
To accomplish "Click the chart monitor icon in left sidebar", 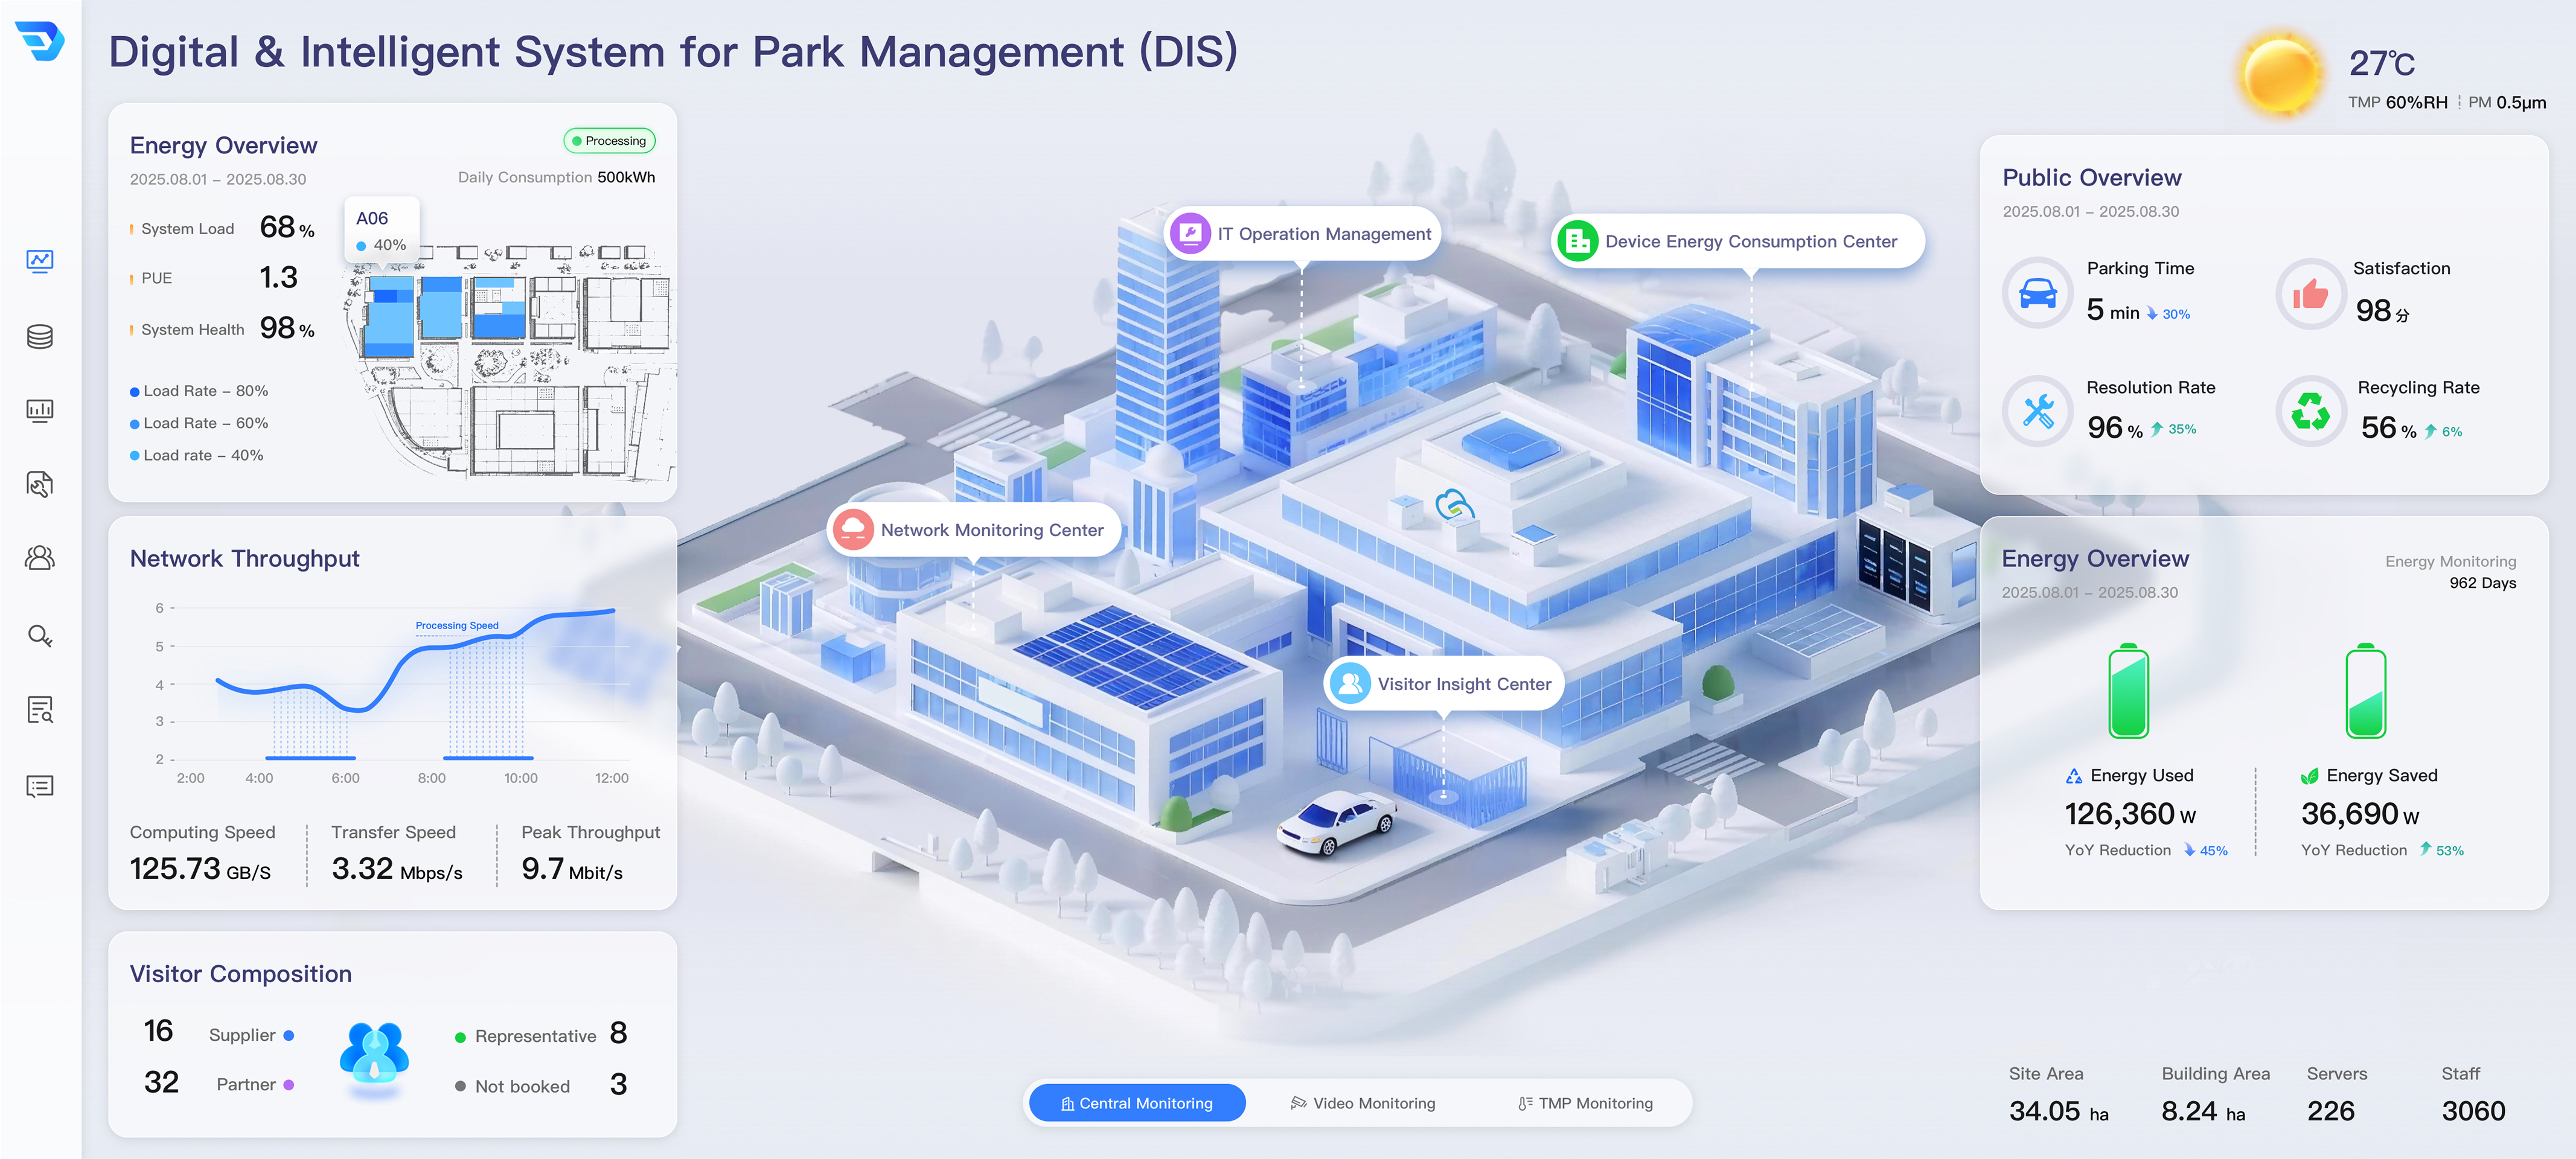I will tap(40, 261).
